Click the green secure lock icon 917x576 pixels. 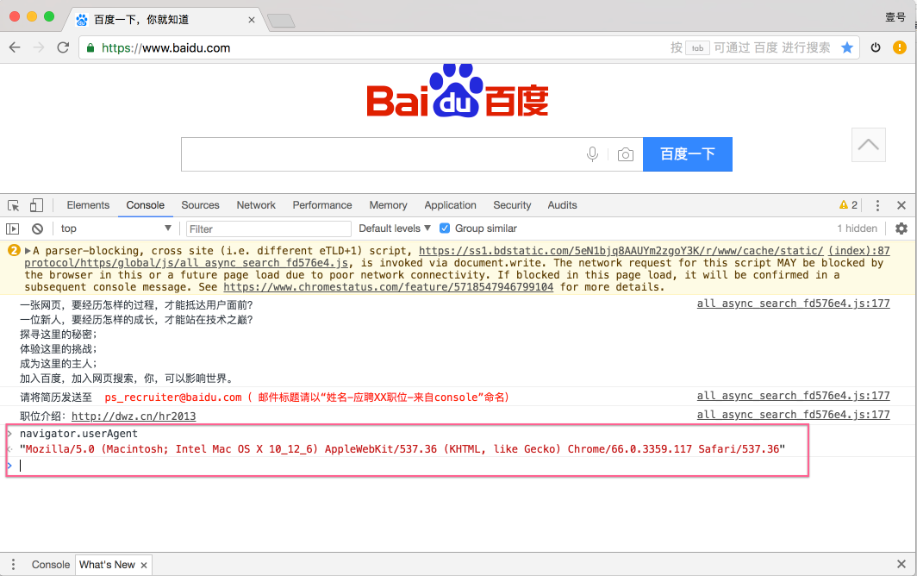pyautogui.click(x=90, y=48)
